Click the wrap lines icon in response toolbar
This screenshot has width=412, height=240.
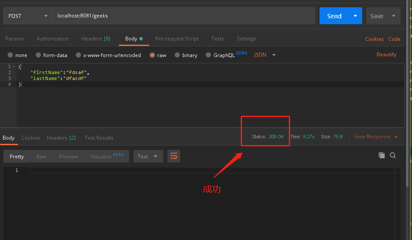(173, 156)
